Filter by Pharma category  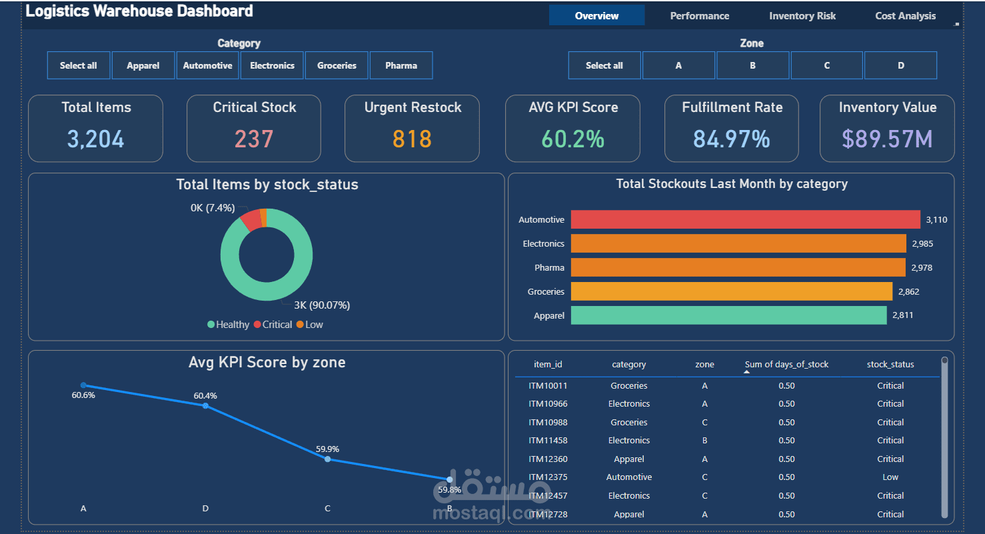[x=401, y=65]
